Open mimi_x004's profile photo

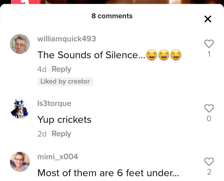click(x=20, y=162)
